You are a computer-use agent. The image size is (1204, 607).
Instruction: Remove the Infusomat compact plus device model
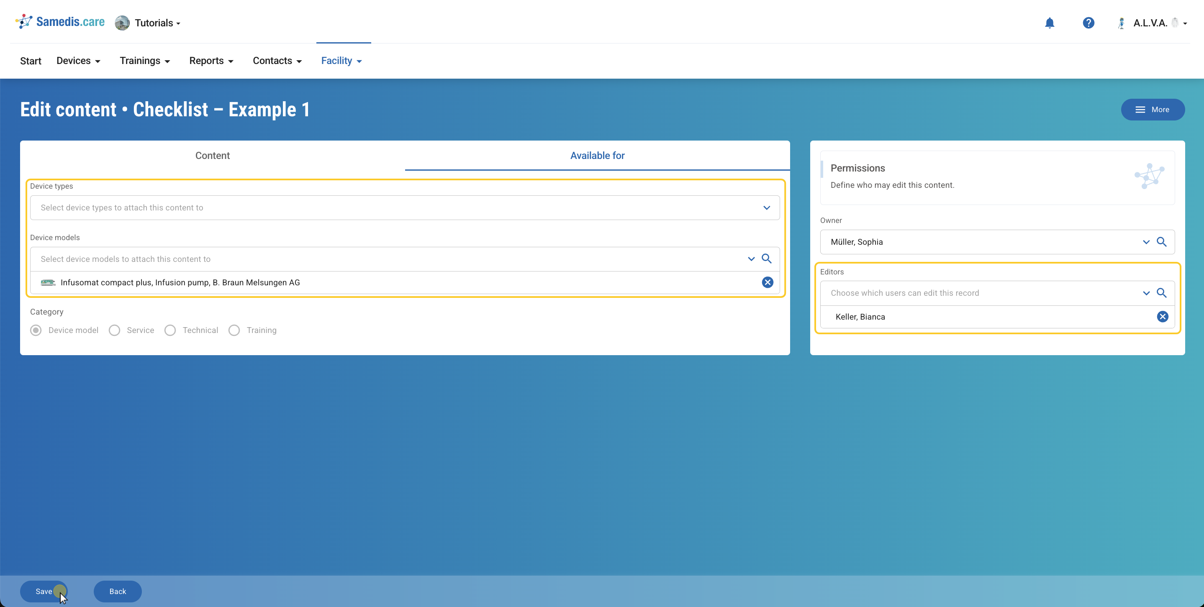(x=767, y=282)
